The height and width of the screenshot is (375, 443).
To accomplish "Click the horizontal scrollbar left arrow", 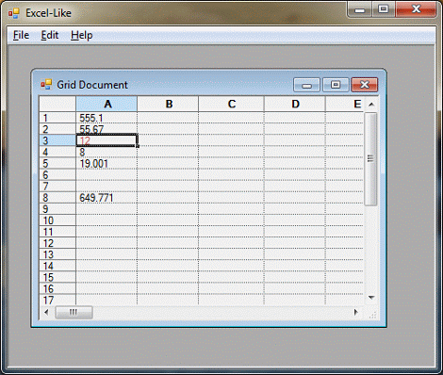I will pyautogui.click(x=47, y=312).
